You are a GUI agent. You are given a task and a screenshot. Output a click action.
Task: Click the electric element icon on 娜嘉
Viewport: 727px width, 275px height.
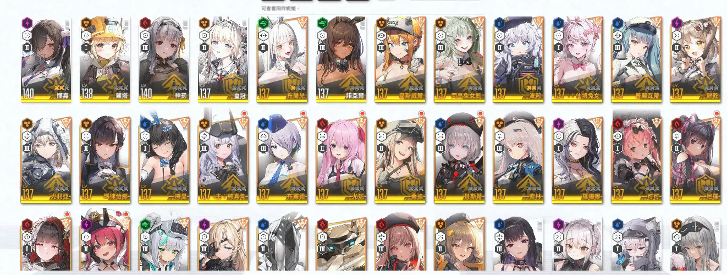[27, 23]
